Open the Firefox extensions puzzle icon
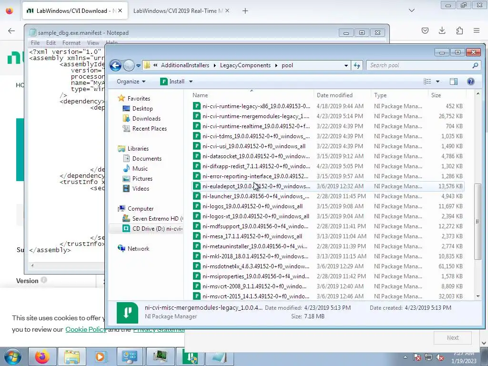The image size is (488, 366). click(459, 30)
